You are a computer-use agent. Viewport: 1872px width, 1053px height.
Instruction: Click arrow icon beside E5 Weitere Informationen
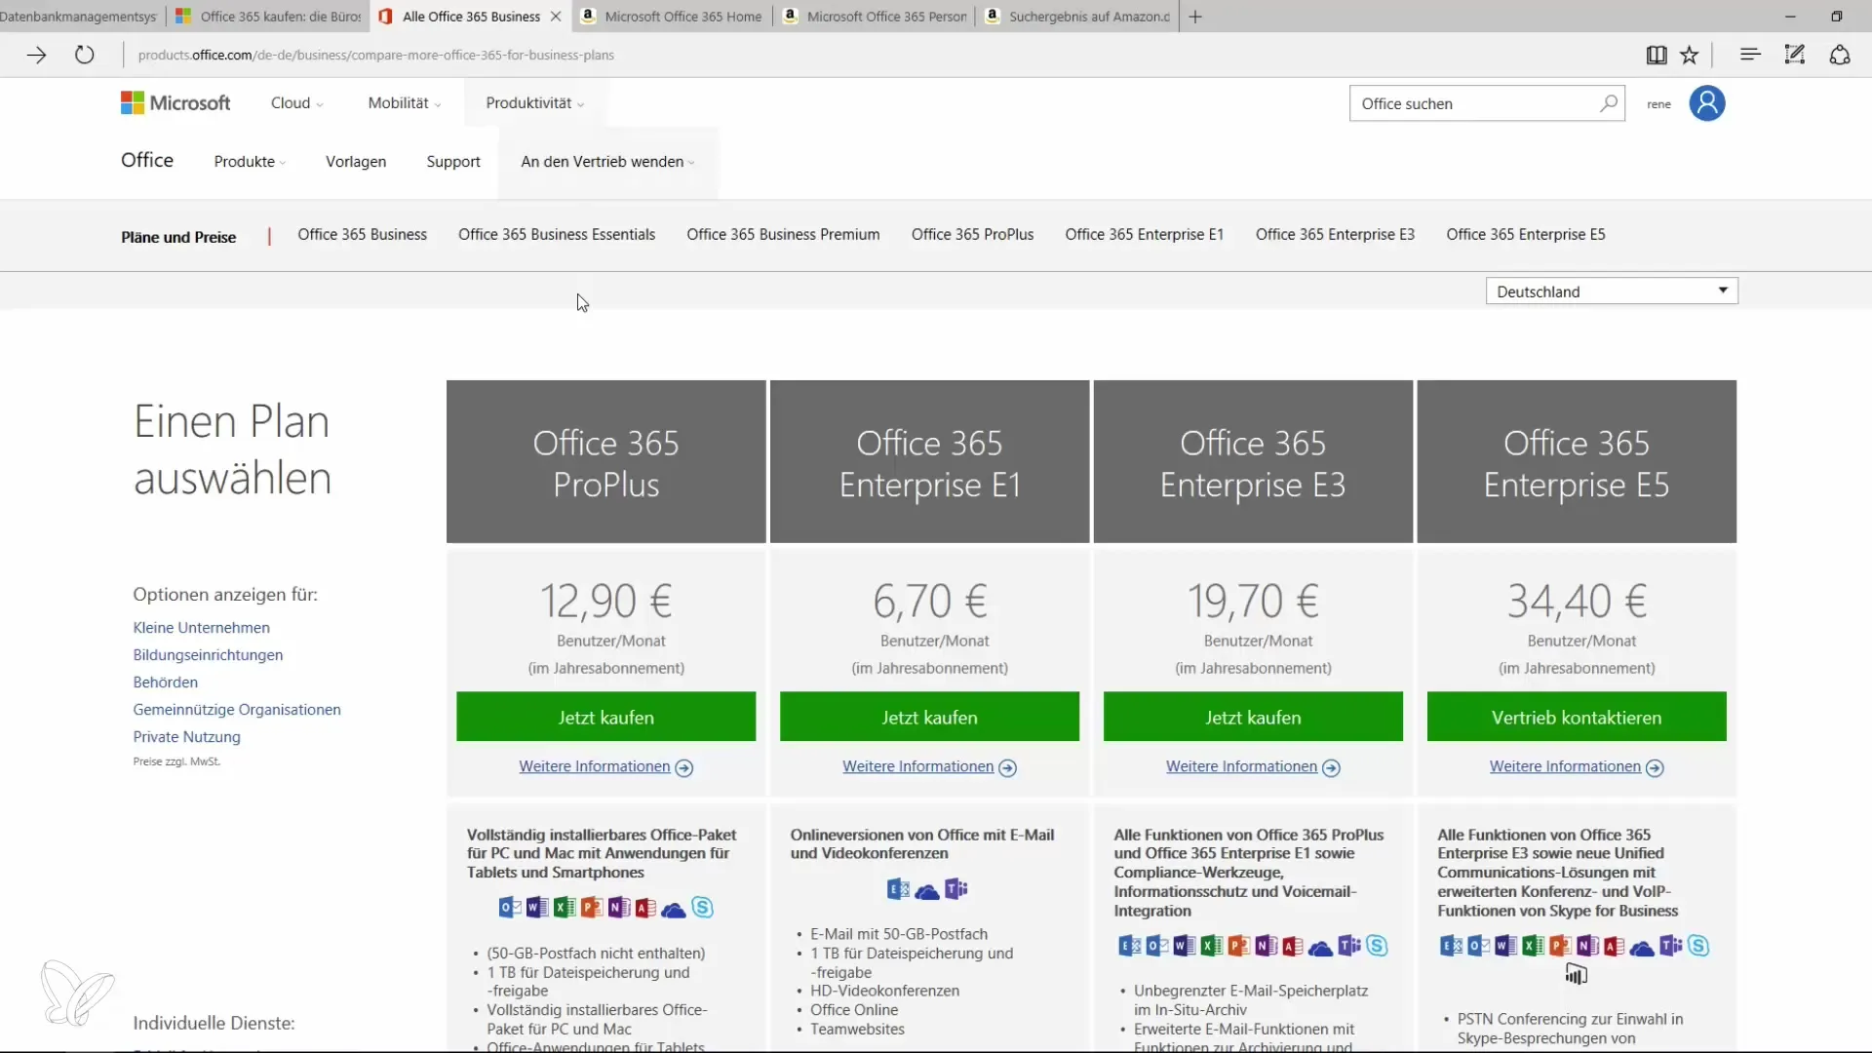pos(1655,768)
